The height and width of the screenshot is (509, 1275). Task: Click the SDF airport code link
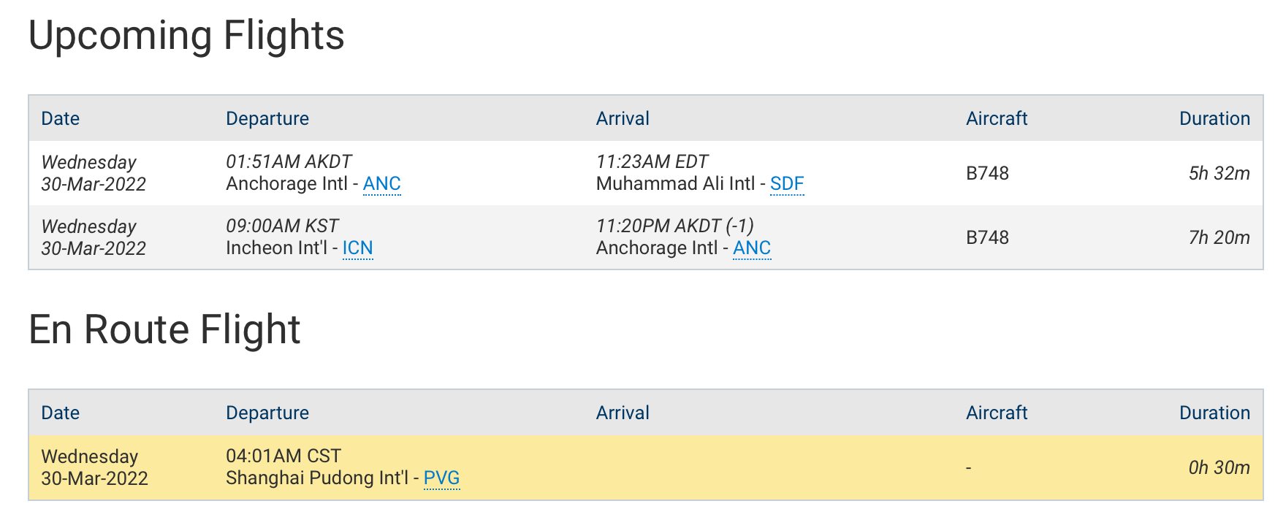coord(787,184)
